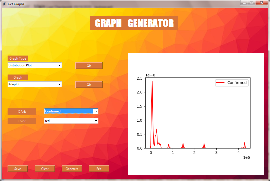The image size is (270, 181).
Task: Click the 1e6 x-axis scale label
Action: (x=246, y=157)
